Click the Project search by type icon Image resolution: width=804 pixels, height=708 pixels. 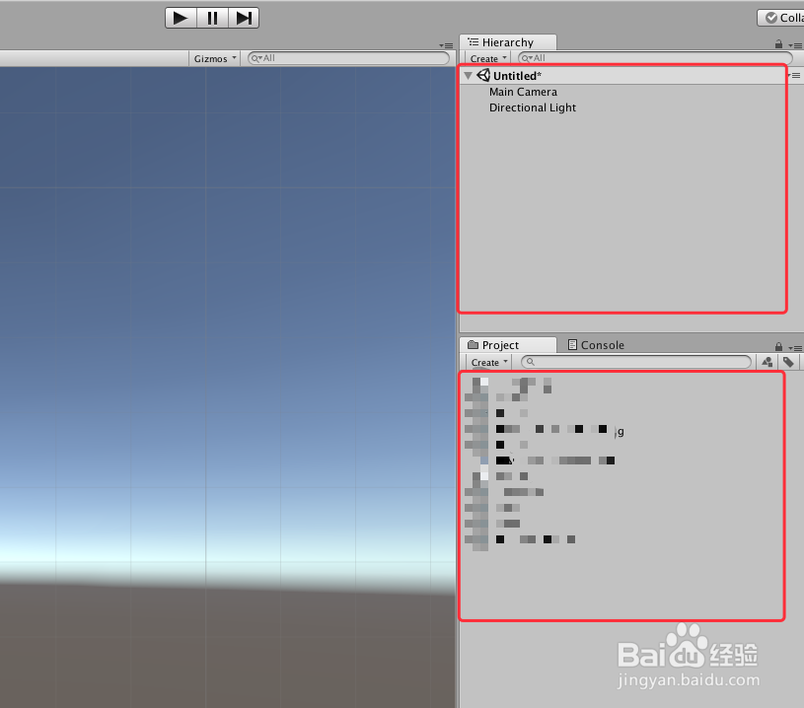pyautogui.click(x=767, y=362)
